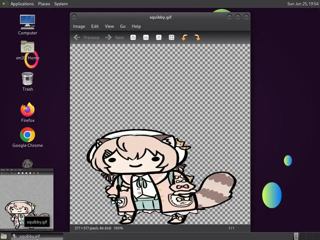Fit image to window icon
This screenshot has height=240, width=320.
coord(172,37)
